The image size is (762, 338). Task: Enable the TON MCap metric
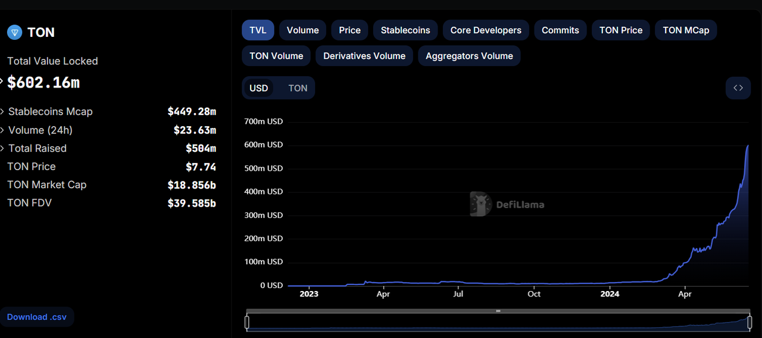coord(685,30)
